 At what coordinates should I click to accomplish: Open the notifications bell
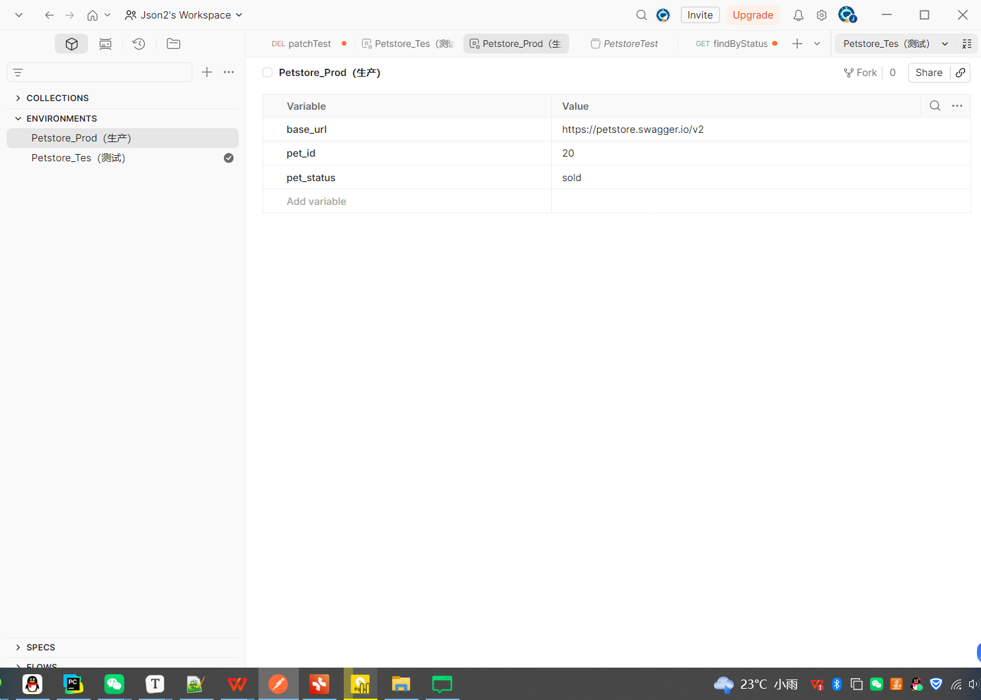point(799,15)
